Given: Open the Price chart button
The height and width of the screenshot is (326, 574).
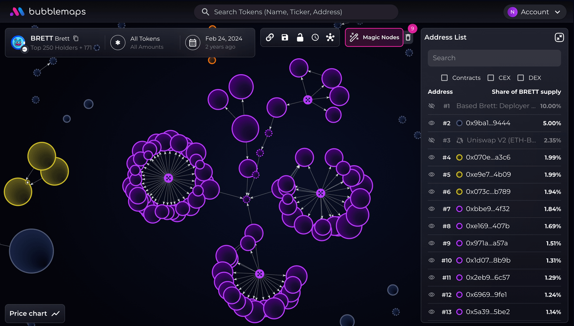Looking at the screenshot, I should pos(35,314).
